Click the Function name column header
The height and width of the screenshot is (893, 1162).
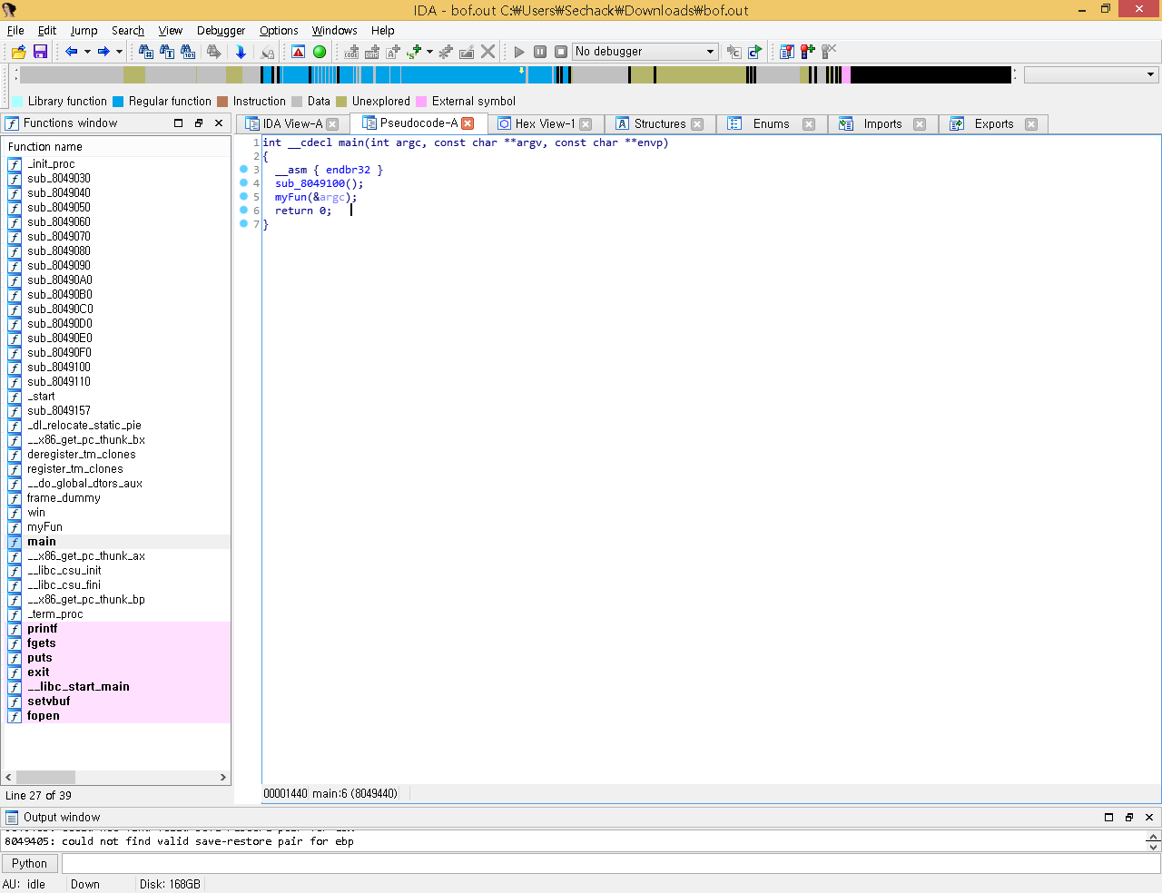coord(118,146)
